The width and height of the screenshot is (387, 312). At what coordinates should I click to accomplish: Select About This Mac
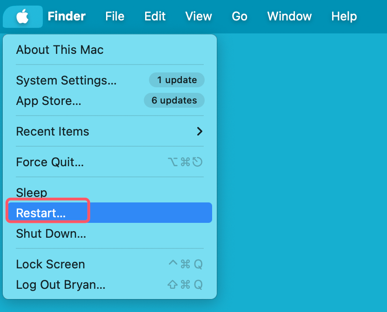point(60,50)
